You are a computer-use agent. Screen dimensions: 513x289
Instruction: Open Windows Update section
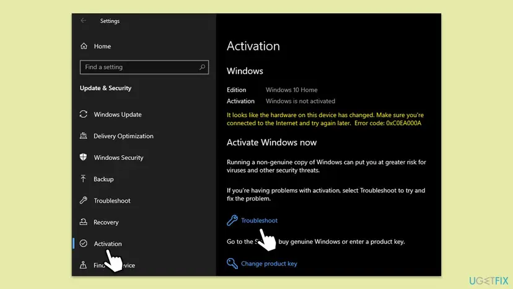[118, 114]
